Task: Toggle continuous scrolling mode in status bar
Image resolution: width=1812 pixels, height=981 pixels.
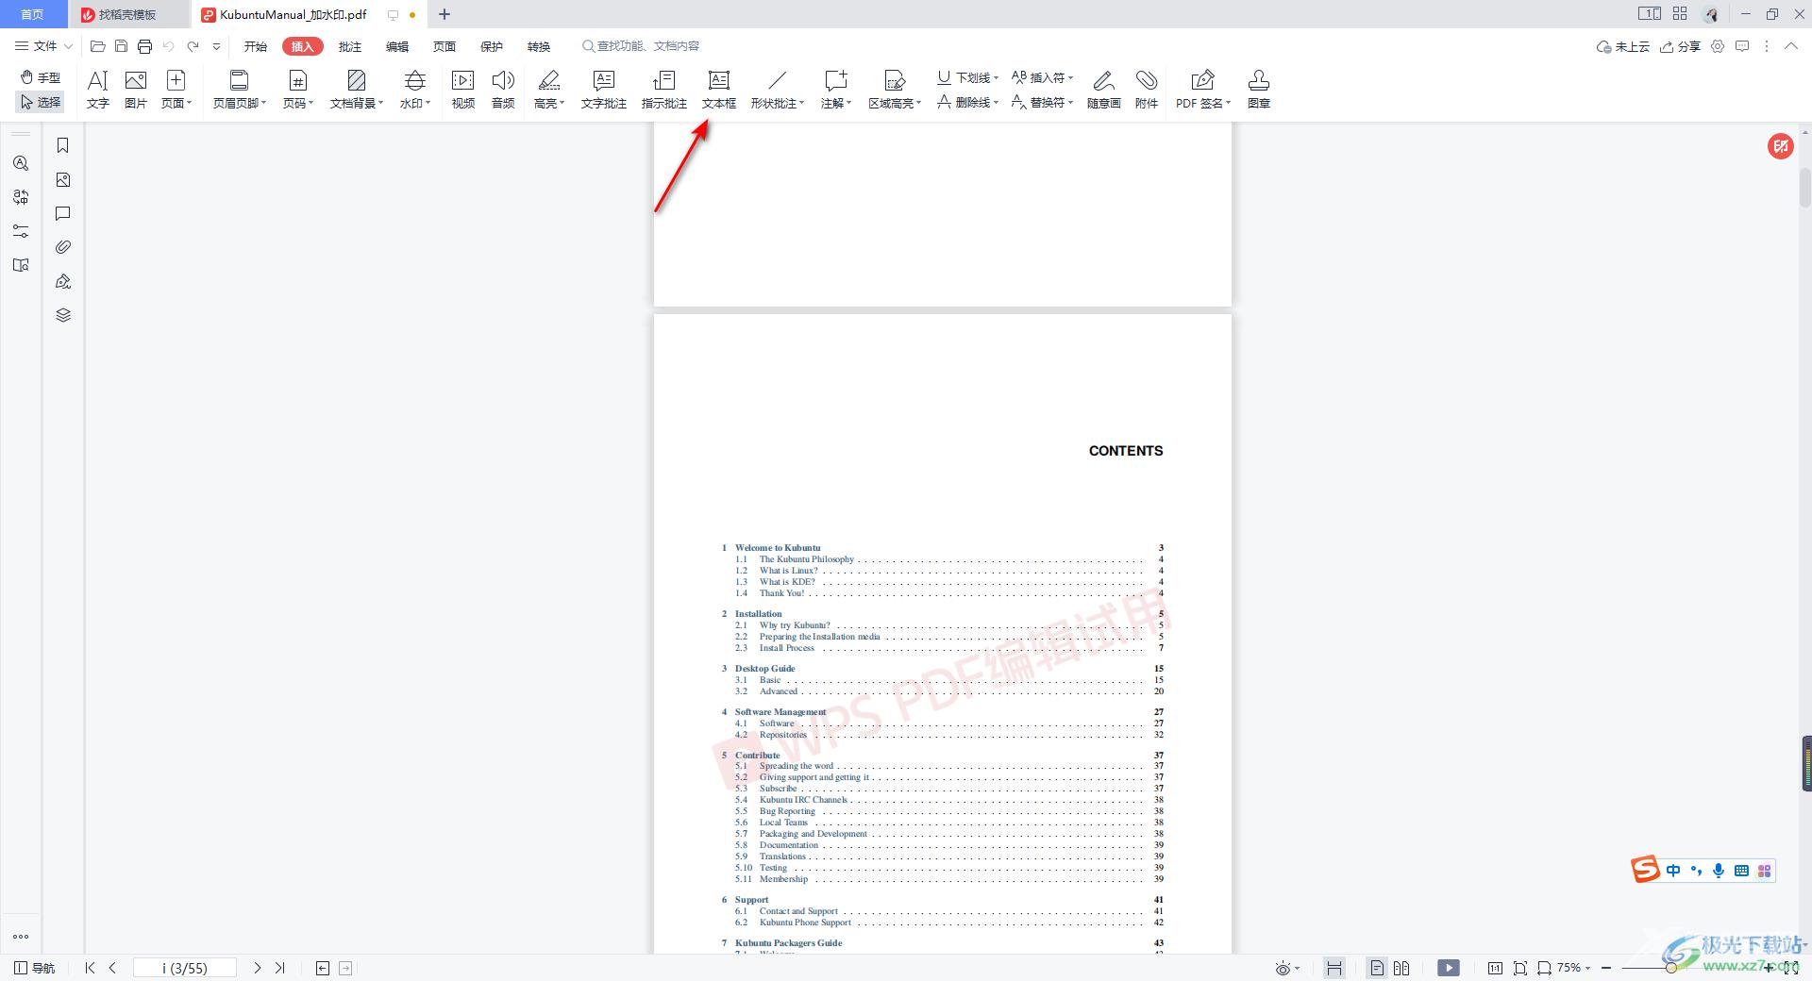Action: click(1334, 968)
